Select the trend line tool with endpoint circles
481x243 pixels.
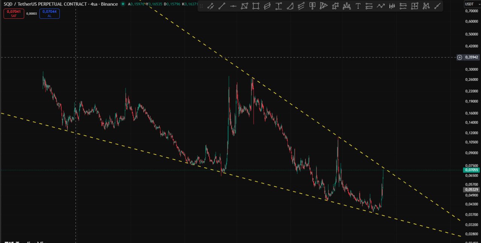210,6
